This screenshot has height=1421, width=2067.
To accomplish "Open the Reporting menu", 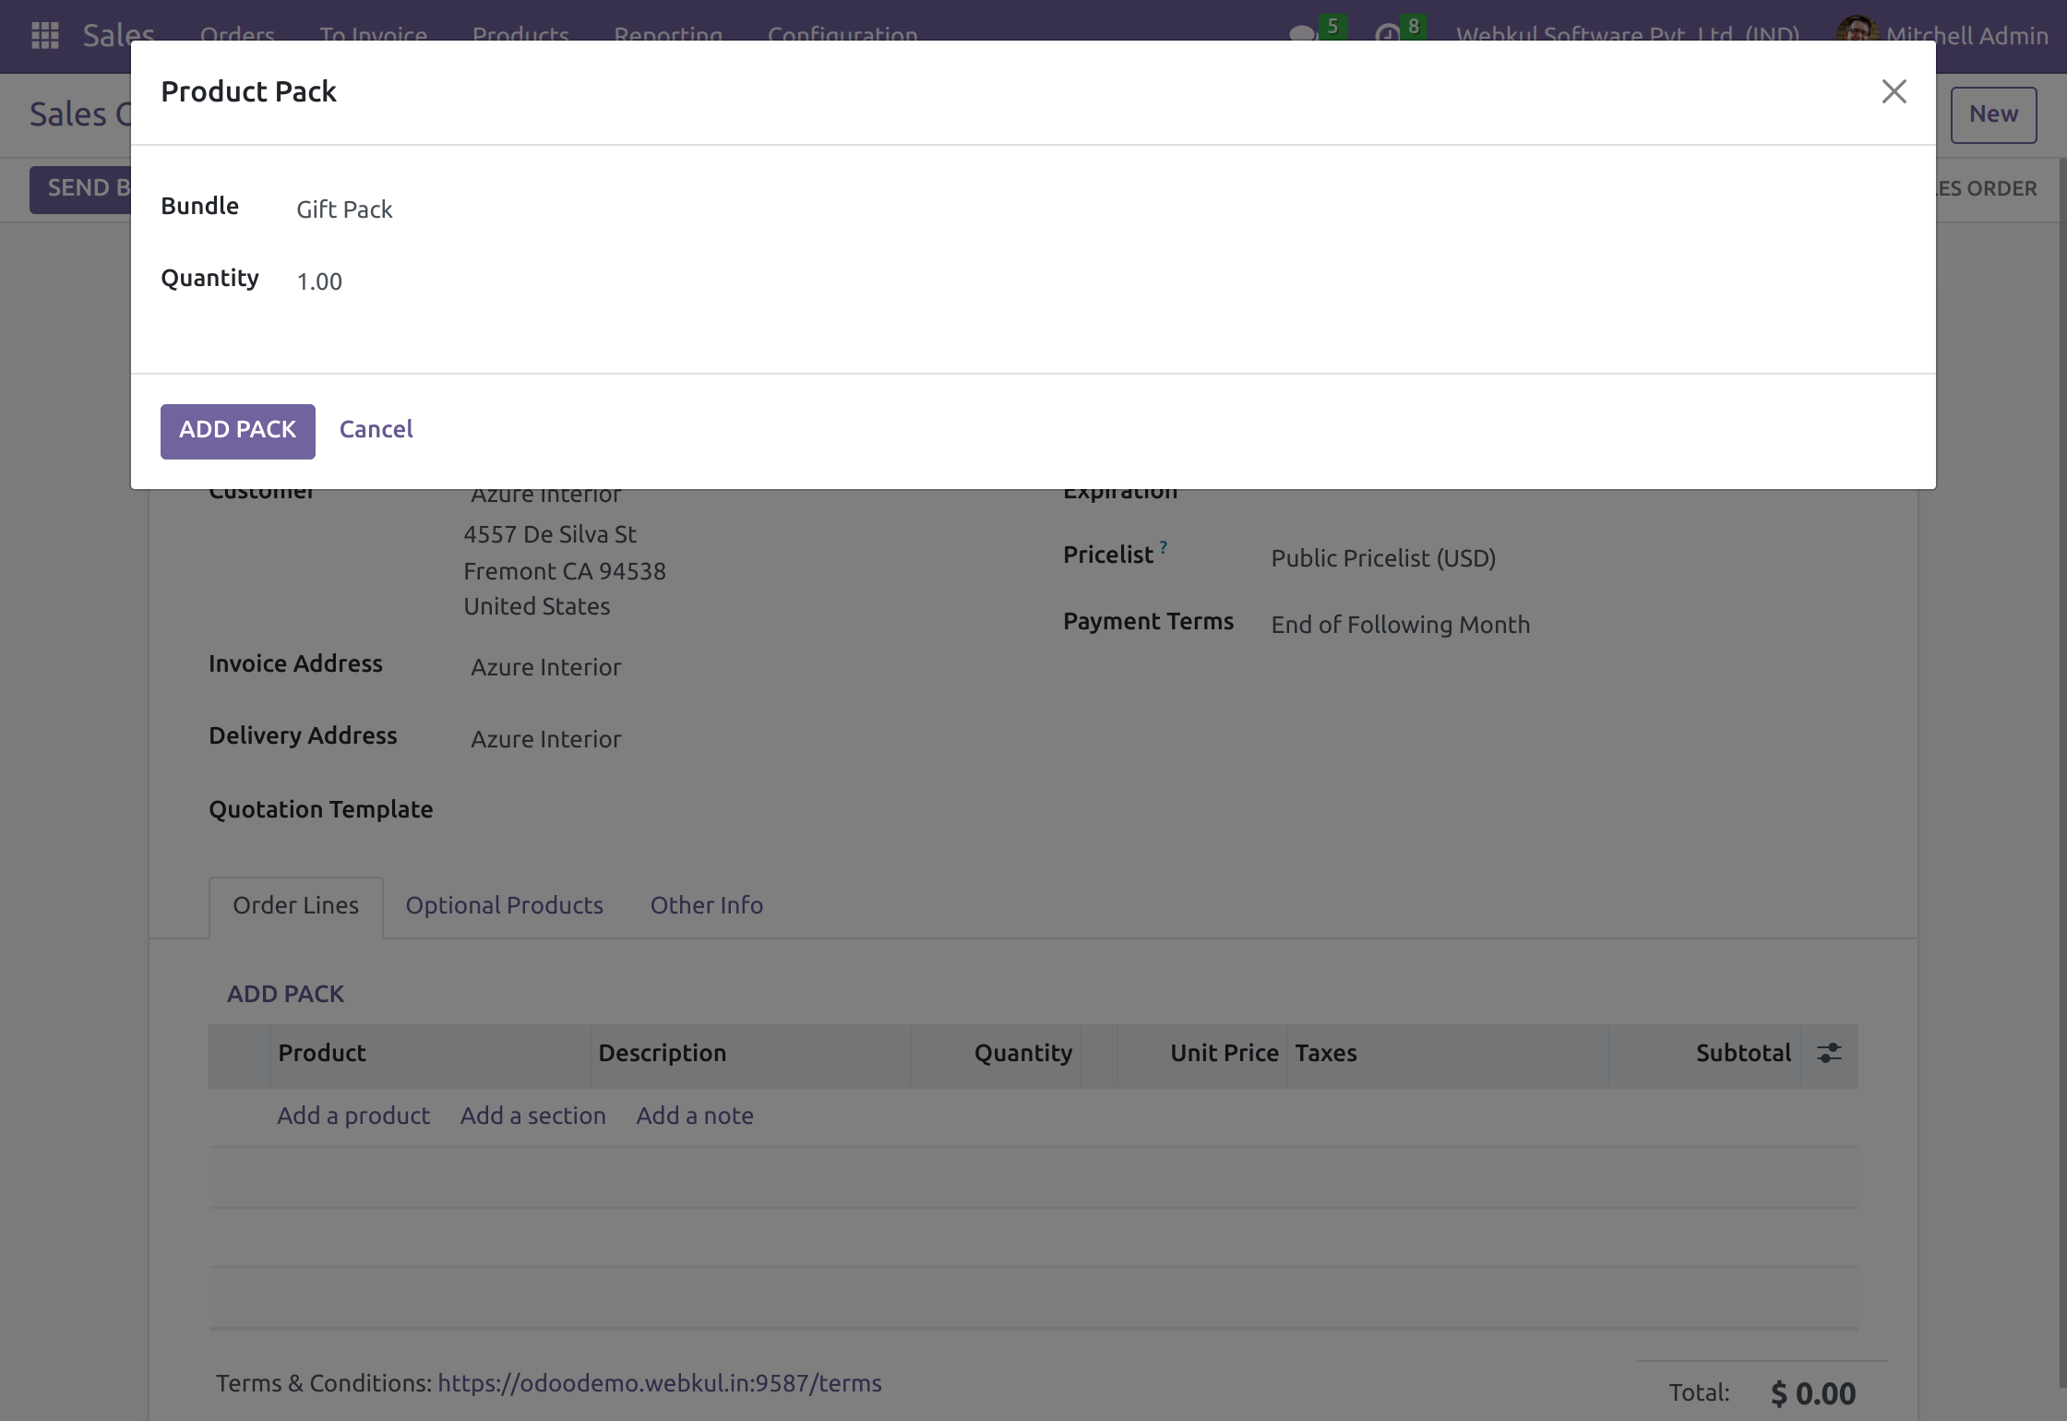I will (668, 37).
